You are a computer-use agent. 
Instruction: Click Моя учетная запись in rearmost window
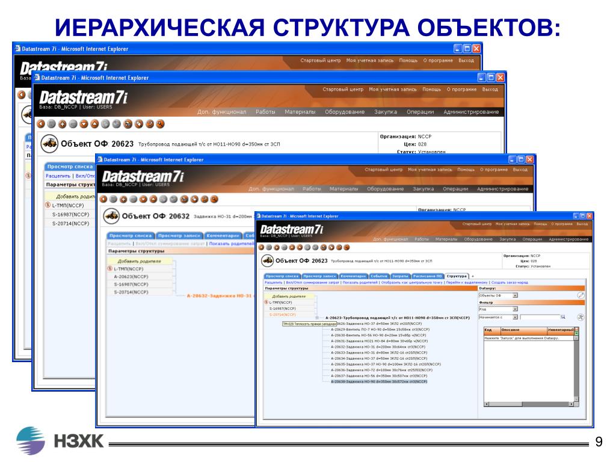370,61
